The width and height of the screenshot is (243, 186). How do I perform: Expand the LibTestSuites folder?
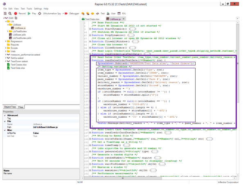point(8,31)
